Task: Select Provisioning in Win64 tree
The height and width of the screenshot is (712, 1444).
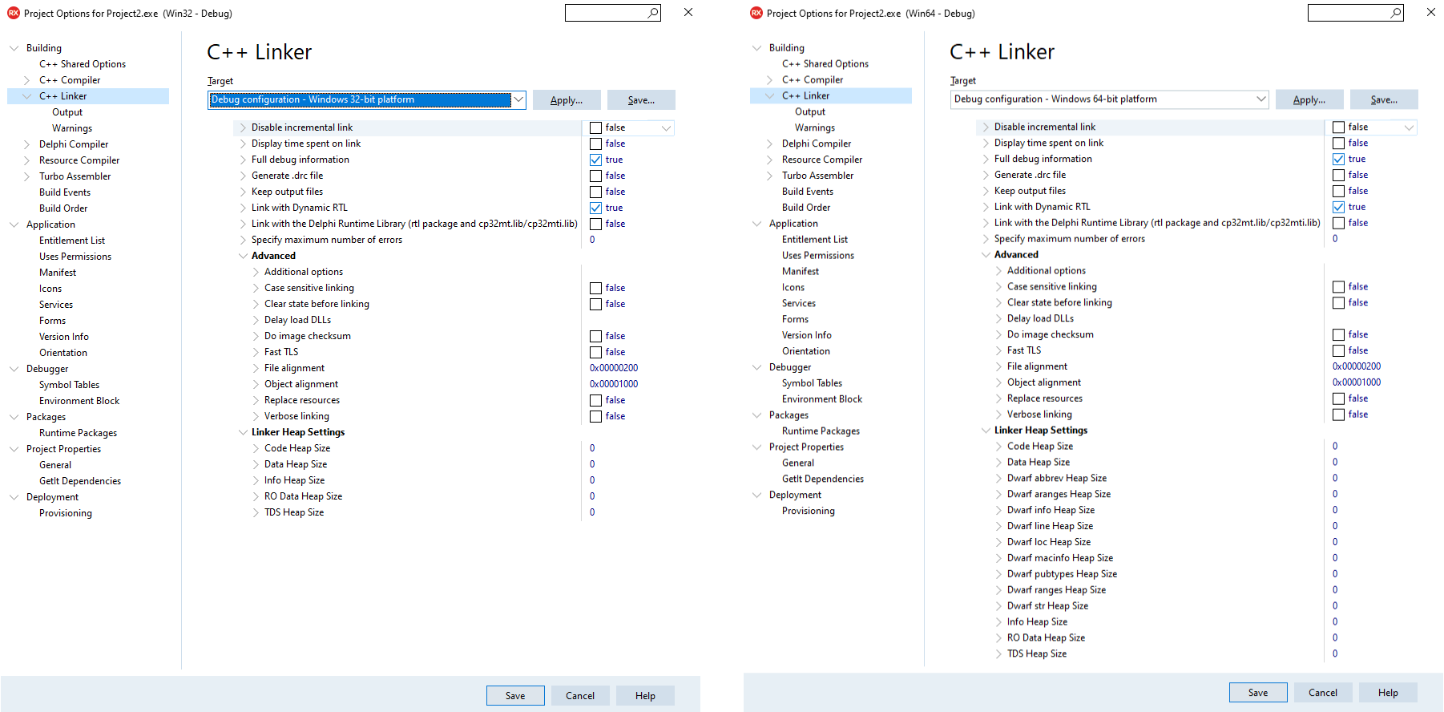Action: tap(809, 511)
